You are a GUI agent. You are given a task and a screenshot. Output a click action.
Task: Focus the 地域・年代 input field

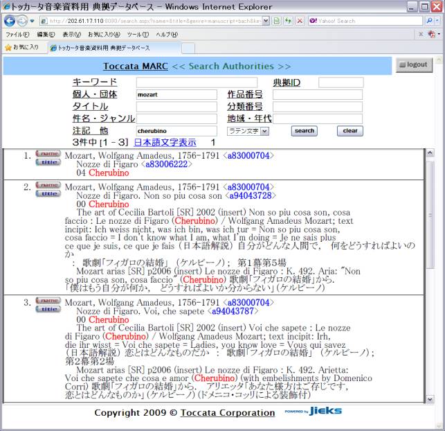tap(318, 118)
